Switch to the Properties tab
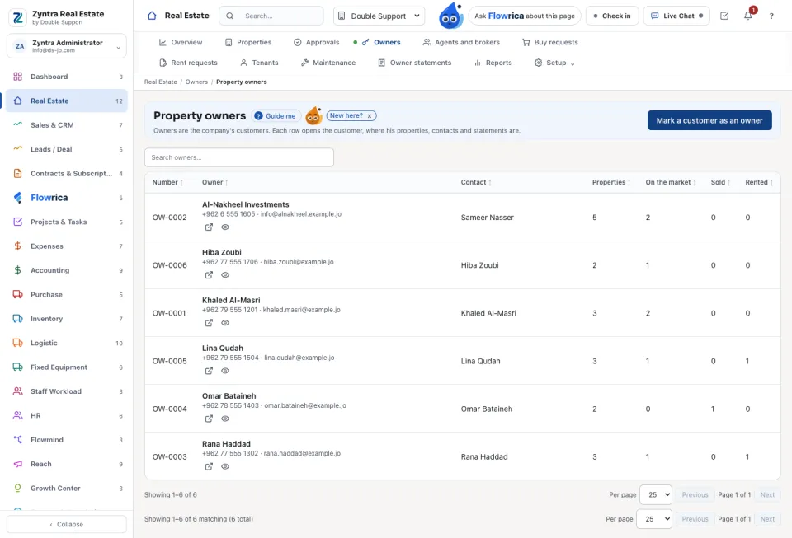Image resolution: width=792 pixels, height=538 pixels. tap(248, 42)
